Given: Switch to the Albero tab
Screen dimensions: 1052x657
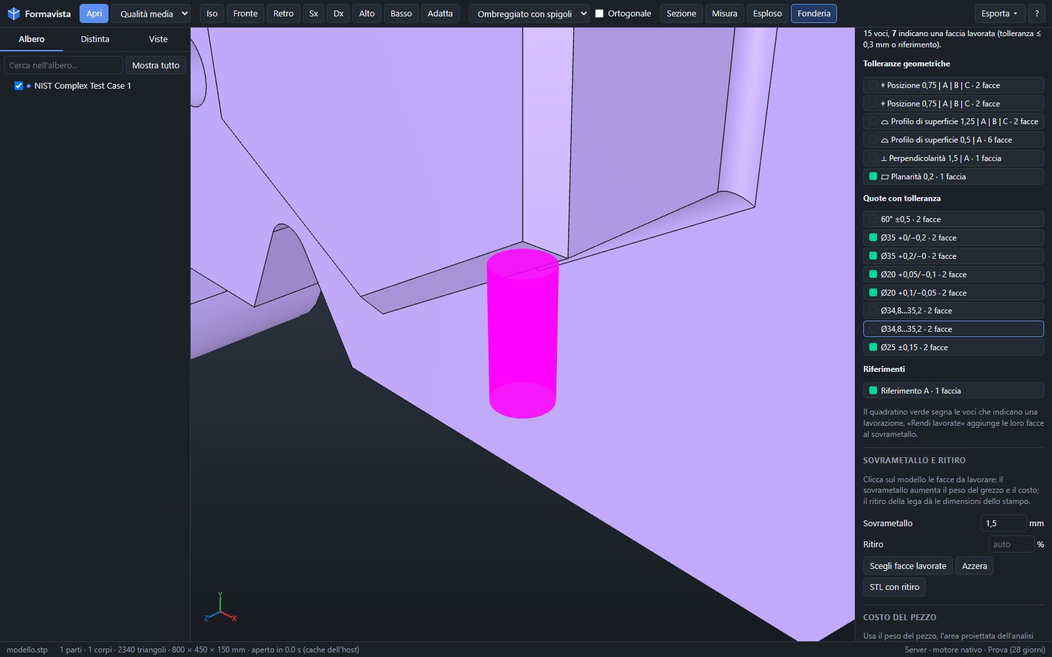Looking at the screenshot, I should (x=32, y=39).
